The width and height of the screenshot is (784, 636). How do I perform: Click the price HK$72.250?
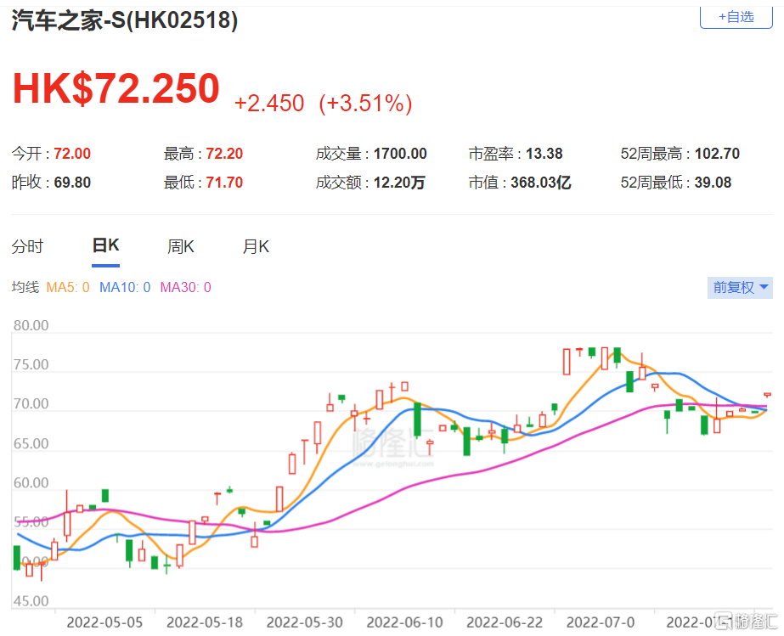[116, 88]
